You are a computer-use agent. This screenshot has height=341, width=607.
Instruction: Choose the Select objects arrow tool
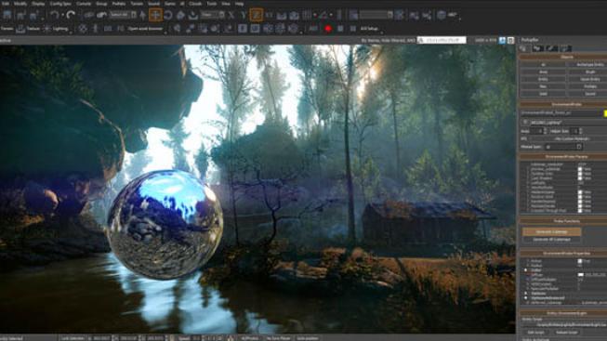(x=143, y=15)
